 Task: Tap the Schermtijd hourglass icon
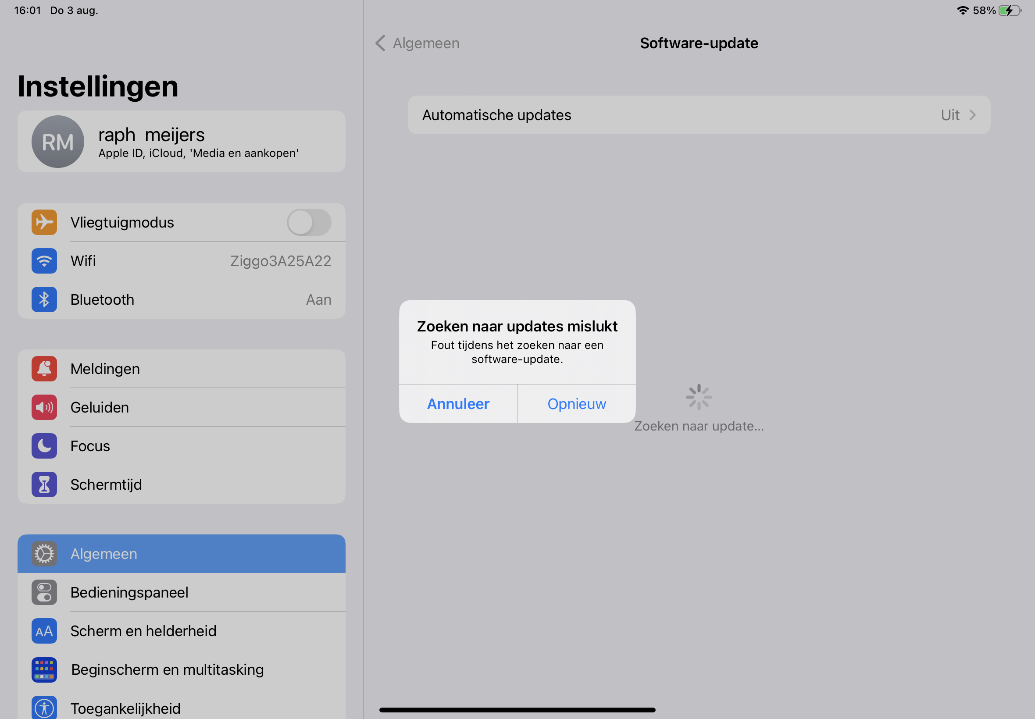click(x=44, y=484)
